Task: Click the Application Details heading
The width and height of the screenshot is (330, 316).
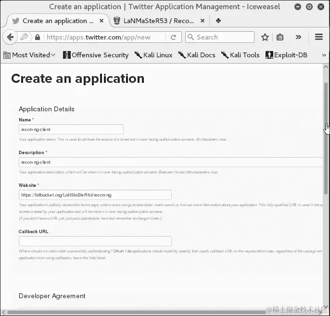Action: click(47, 109)
